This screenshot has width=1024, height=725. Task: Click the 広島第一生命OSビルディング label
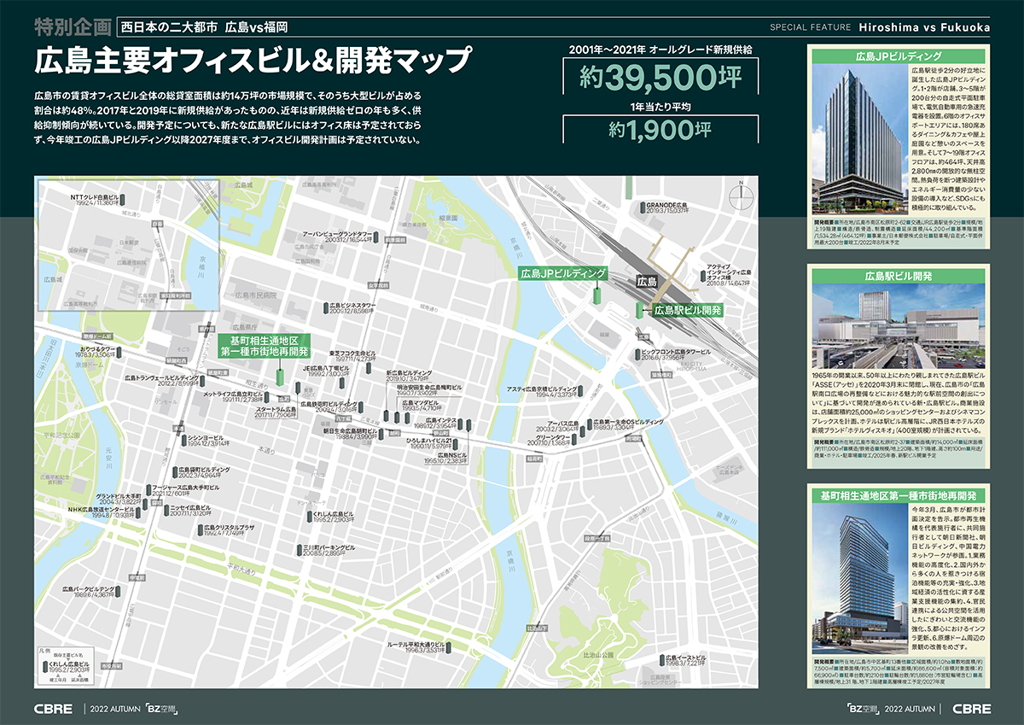pos(628,423)
